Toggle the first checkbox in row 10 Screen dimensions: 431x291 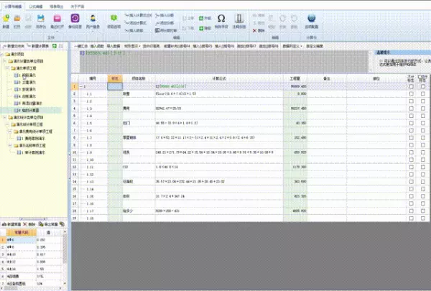[411, 152]
